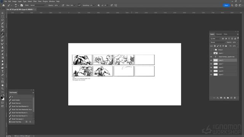Open the layer blend mode dropdown
Image resolution: width=244 pixels, height=137 pixels.
coord(218,42)
